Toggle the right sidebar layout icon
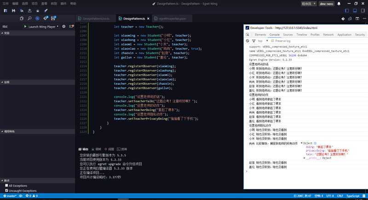The height and width of the screenshot is (200, 368). [363, 11]
